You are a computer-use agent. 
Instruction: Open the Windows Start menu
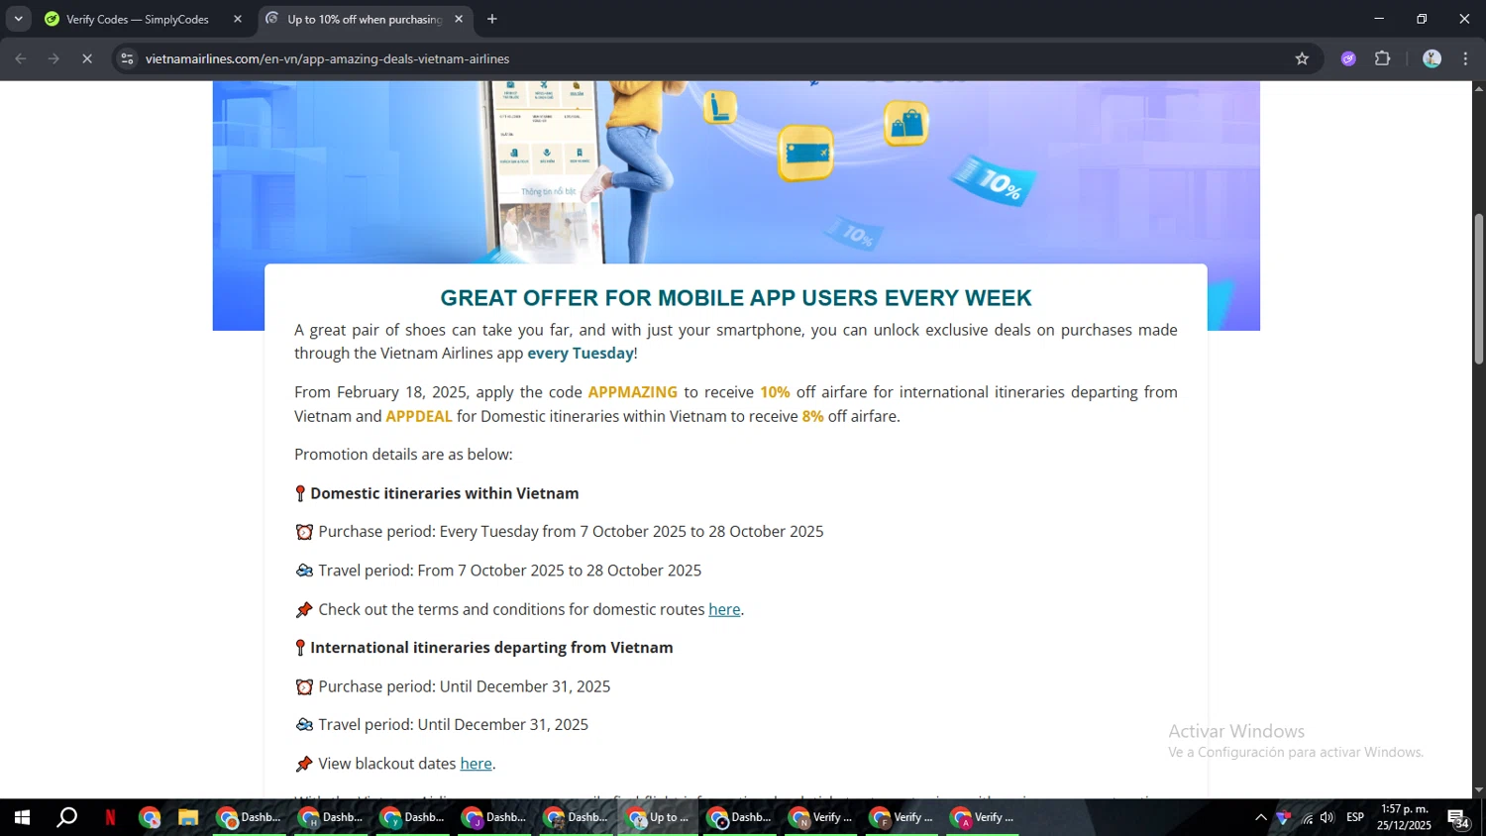coord(22,817)
